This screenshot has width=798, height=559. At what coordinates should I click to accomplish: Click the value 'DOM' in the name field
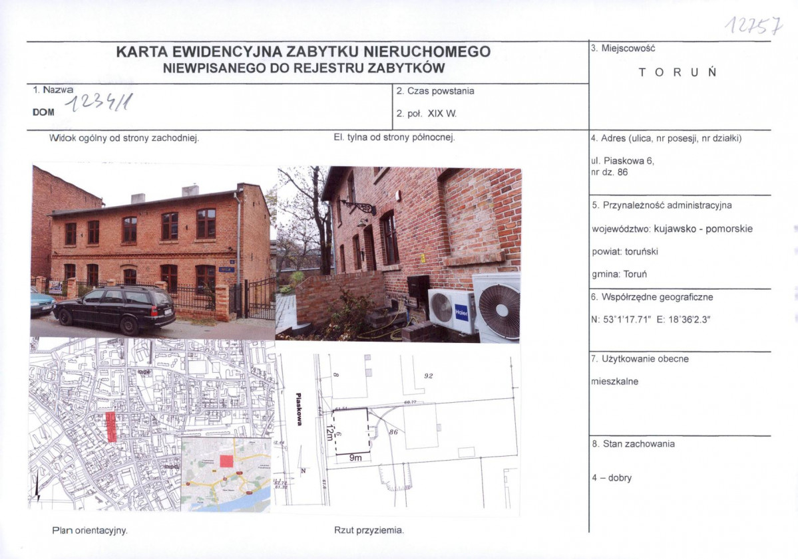(x=43, y=112)
